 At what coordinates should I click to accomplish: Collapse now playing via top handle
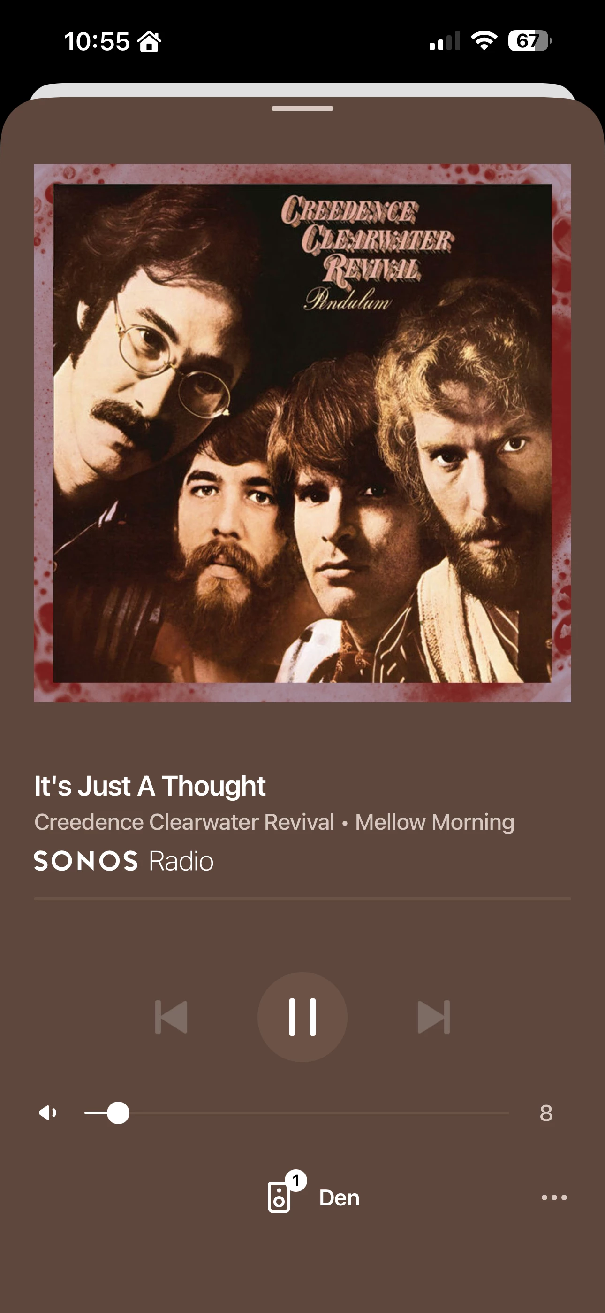[x=302, y=108]
